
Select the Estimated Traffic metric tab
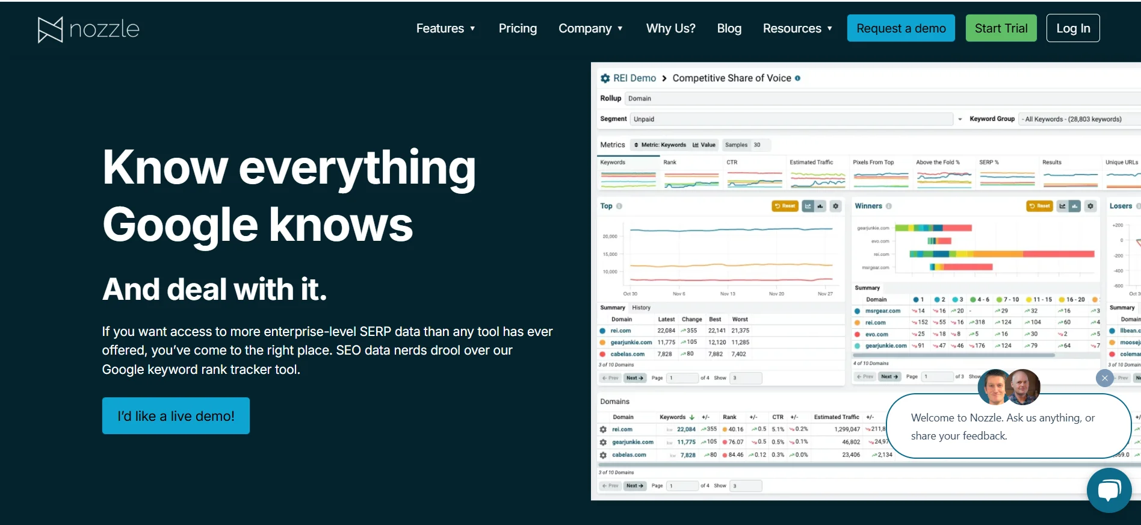click(x=818, y=173)
